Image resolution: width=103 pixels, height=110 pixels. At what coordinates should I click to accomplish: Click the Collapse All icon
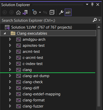(52, 12)
